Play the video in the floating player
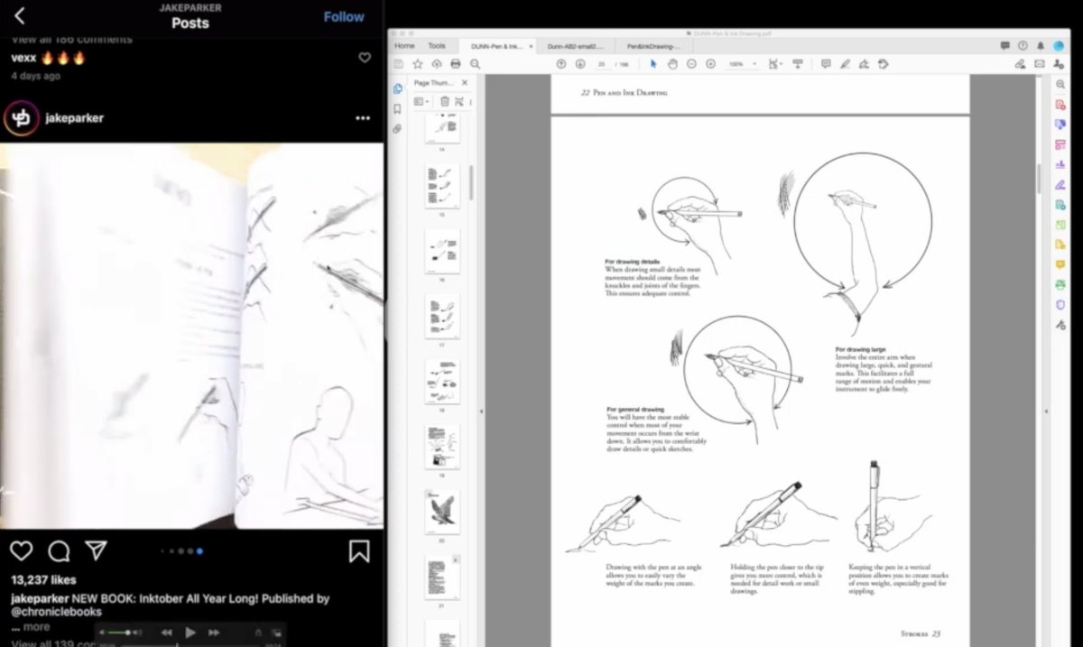1083x647 pixels. point(190,633)
